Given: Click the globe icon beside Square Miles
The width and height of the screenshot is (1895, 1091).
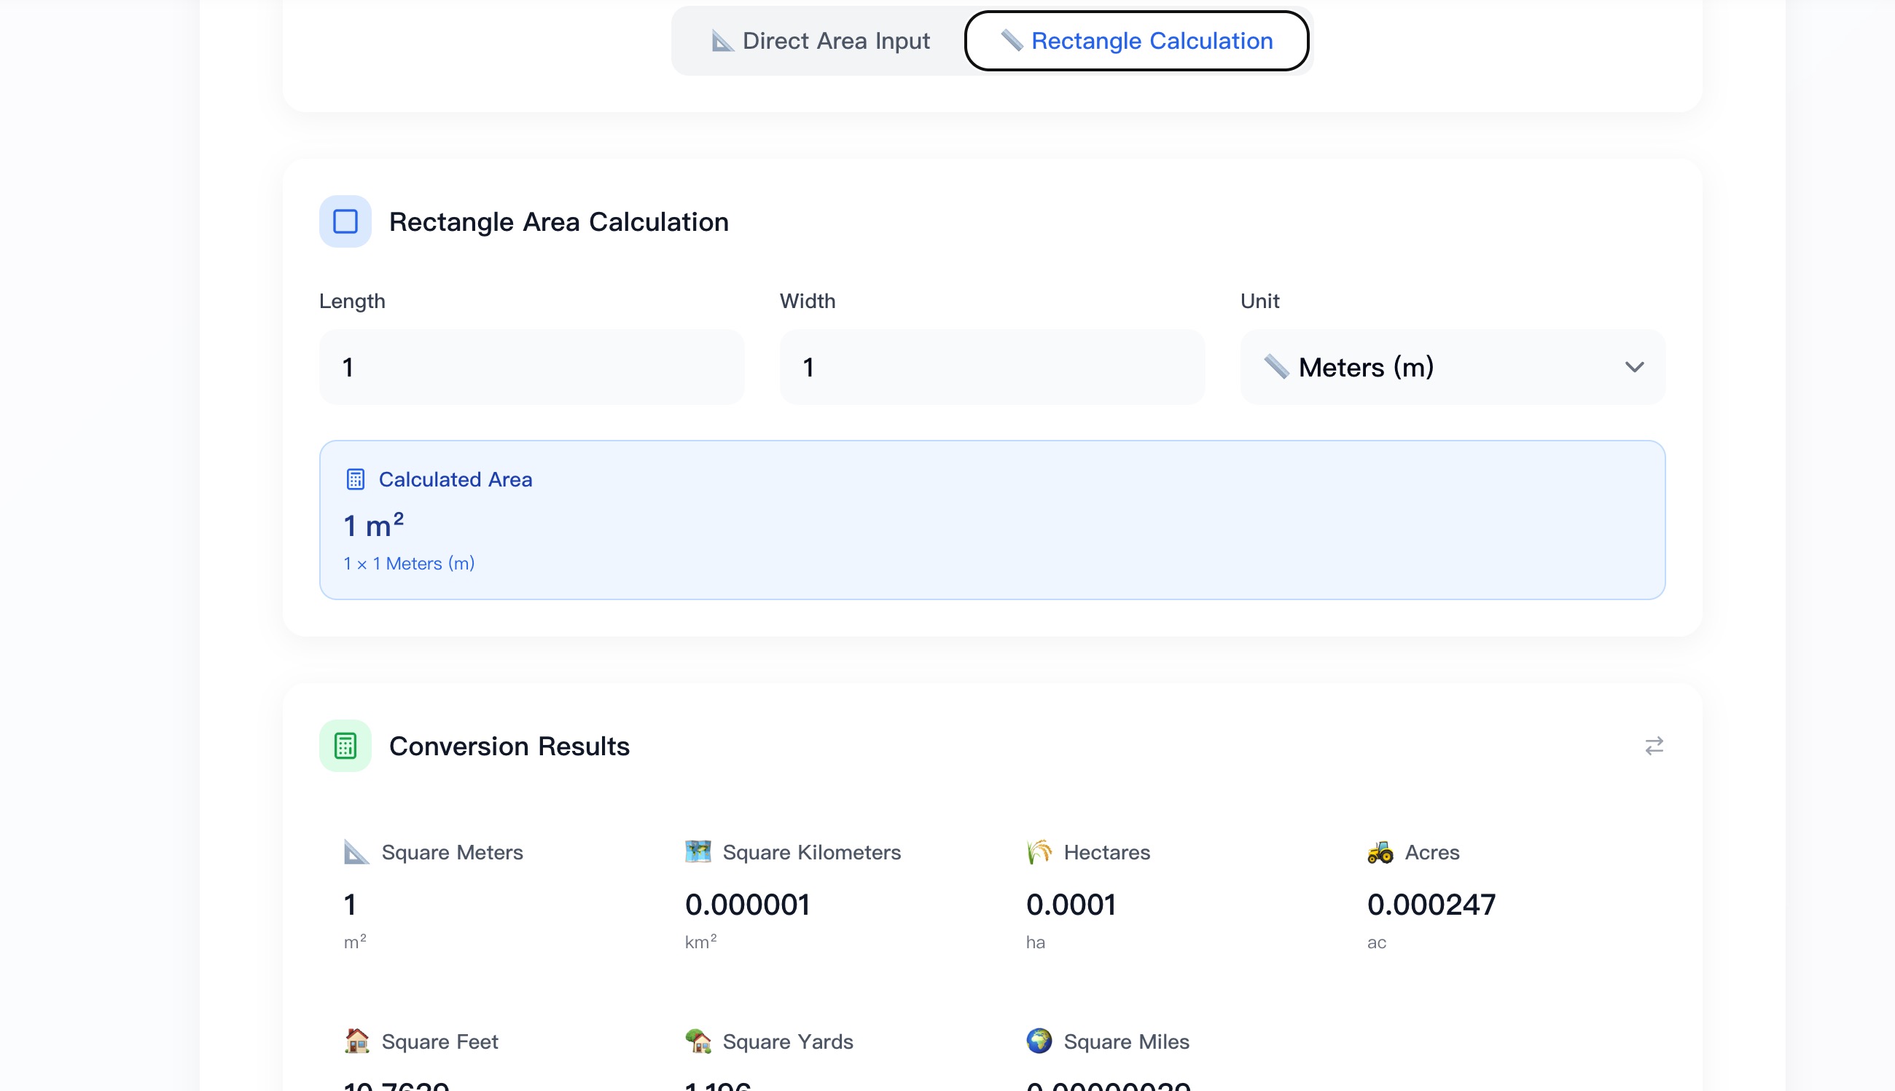Looking at the screenshot, I should (x=1039, y=1041).
